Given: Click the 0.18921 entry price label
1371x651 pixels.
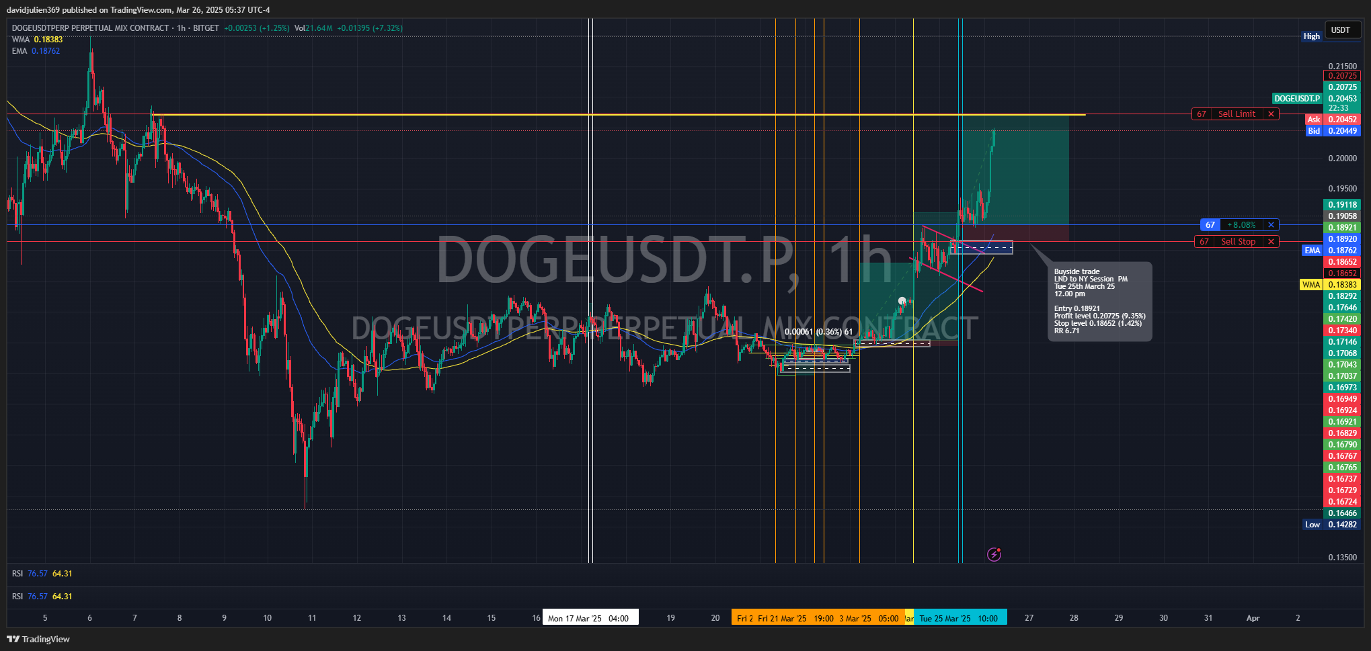Looking at the screenshot, I should 1342,228.
